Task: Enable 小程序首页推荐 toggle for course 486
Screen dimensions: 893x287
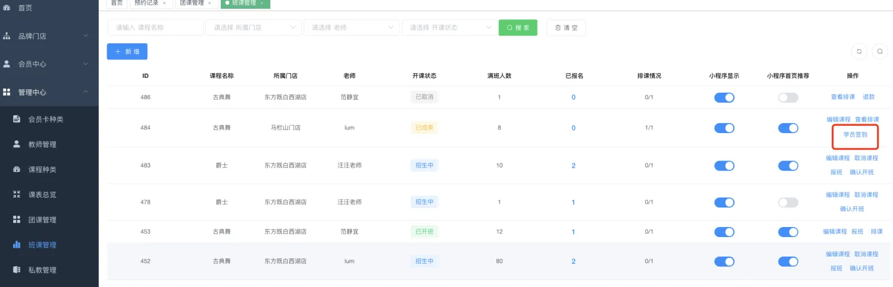Action: coord(788,97)
